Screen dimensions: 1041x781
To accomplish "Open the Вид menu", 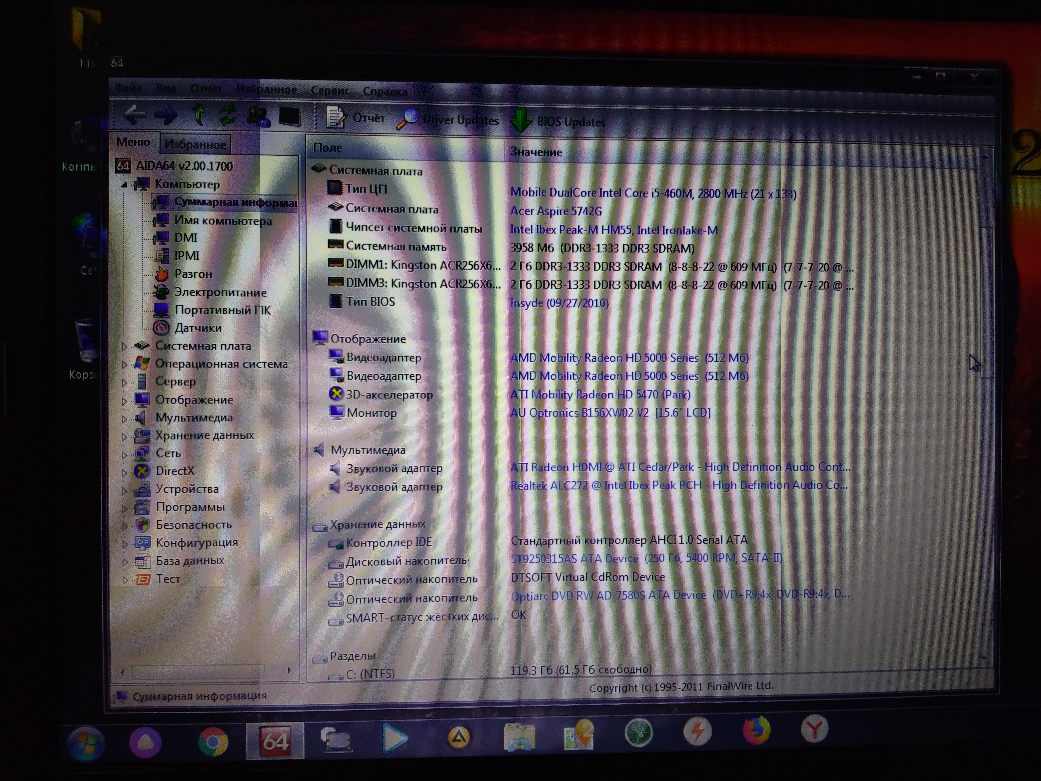I will click(166, 88).
